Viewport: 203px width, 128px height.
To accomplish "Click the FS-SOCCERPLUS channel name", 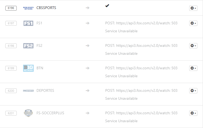I will point(50,113).
